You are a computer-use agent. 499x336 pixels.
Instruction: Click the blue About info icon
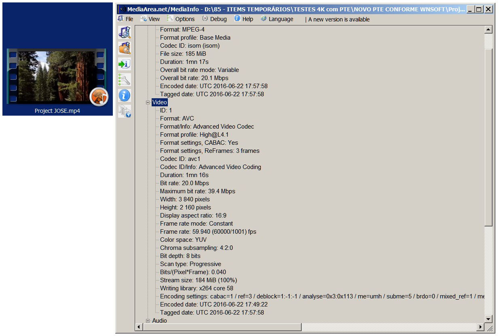(x=124, y=95)
